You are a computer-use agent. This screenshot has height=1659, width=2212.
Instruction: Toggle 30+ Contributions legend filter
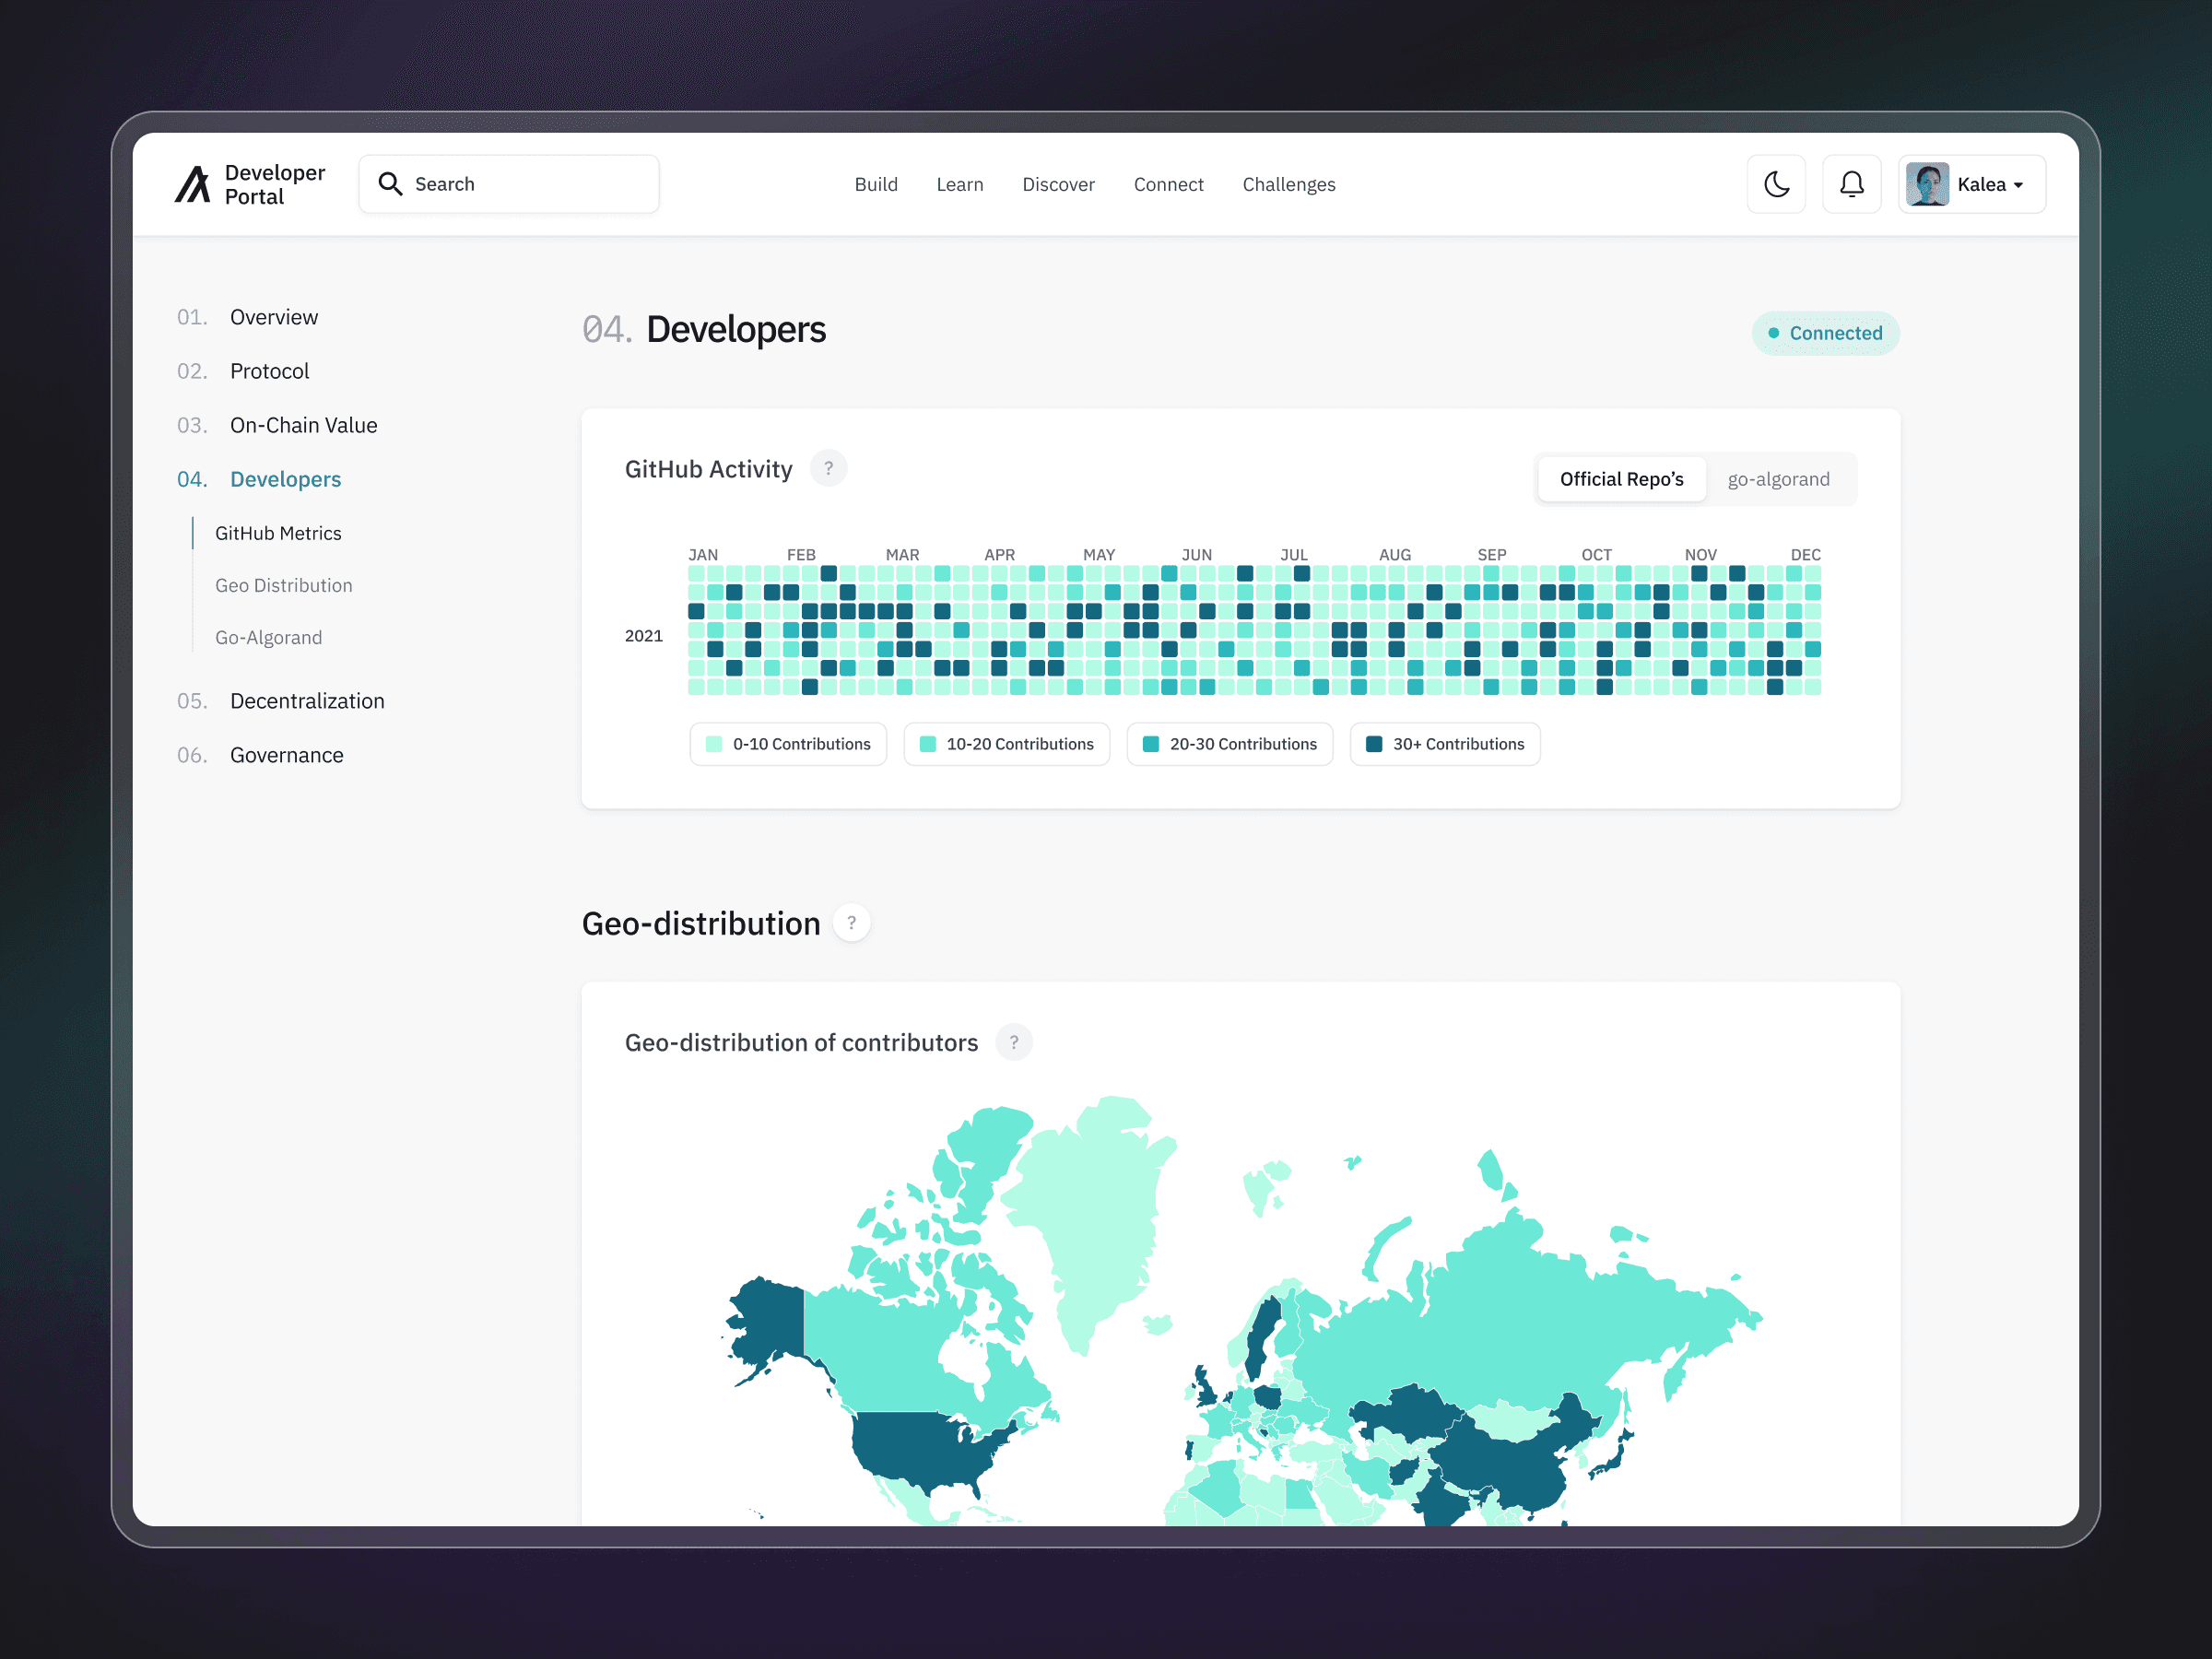pyautogui.click(x=1444, y=744)
